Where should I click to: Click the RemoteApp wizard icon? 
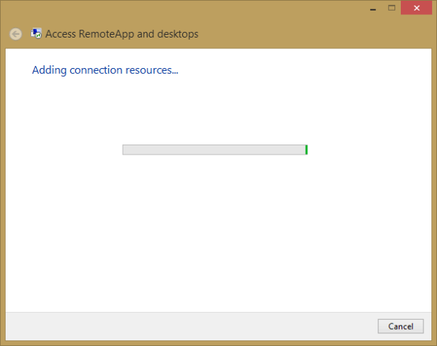point(37,34)
